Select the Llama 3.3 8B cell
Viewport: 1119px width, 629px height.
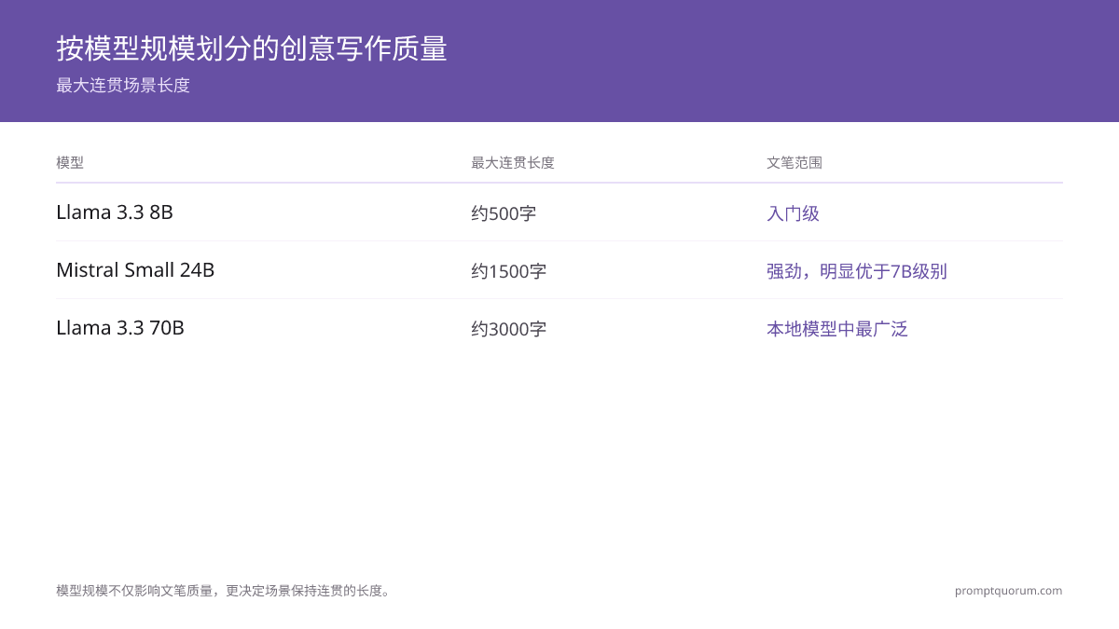point(115,212)
